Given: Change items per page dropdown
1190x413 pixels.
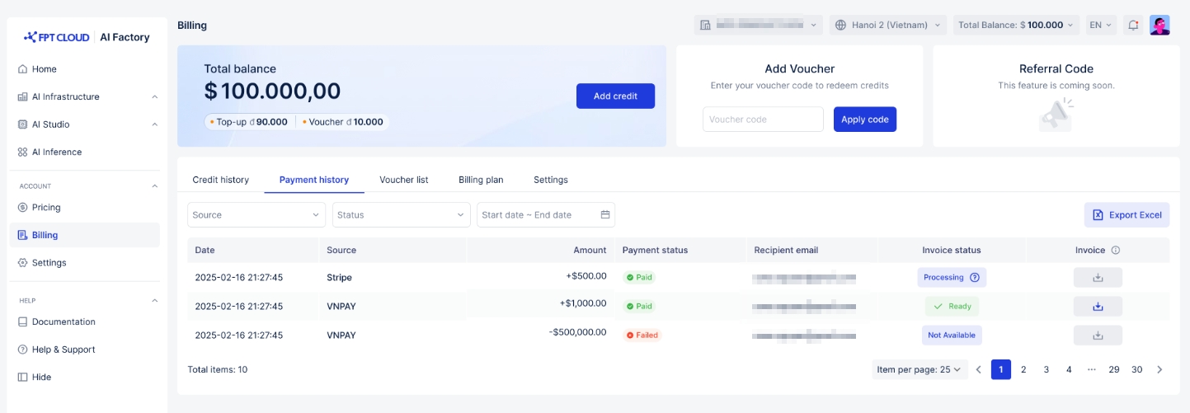Looking at the screenshot, I should pos(920,370).
